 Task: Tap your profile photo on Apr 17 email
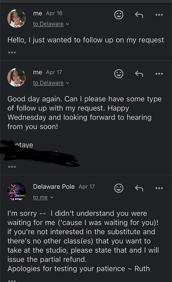pos(16,77)
